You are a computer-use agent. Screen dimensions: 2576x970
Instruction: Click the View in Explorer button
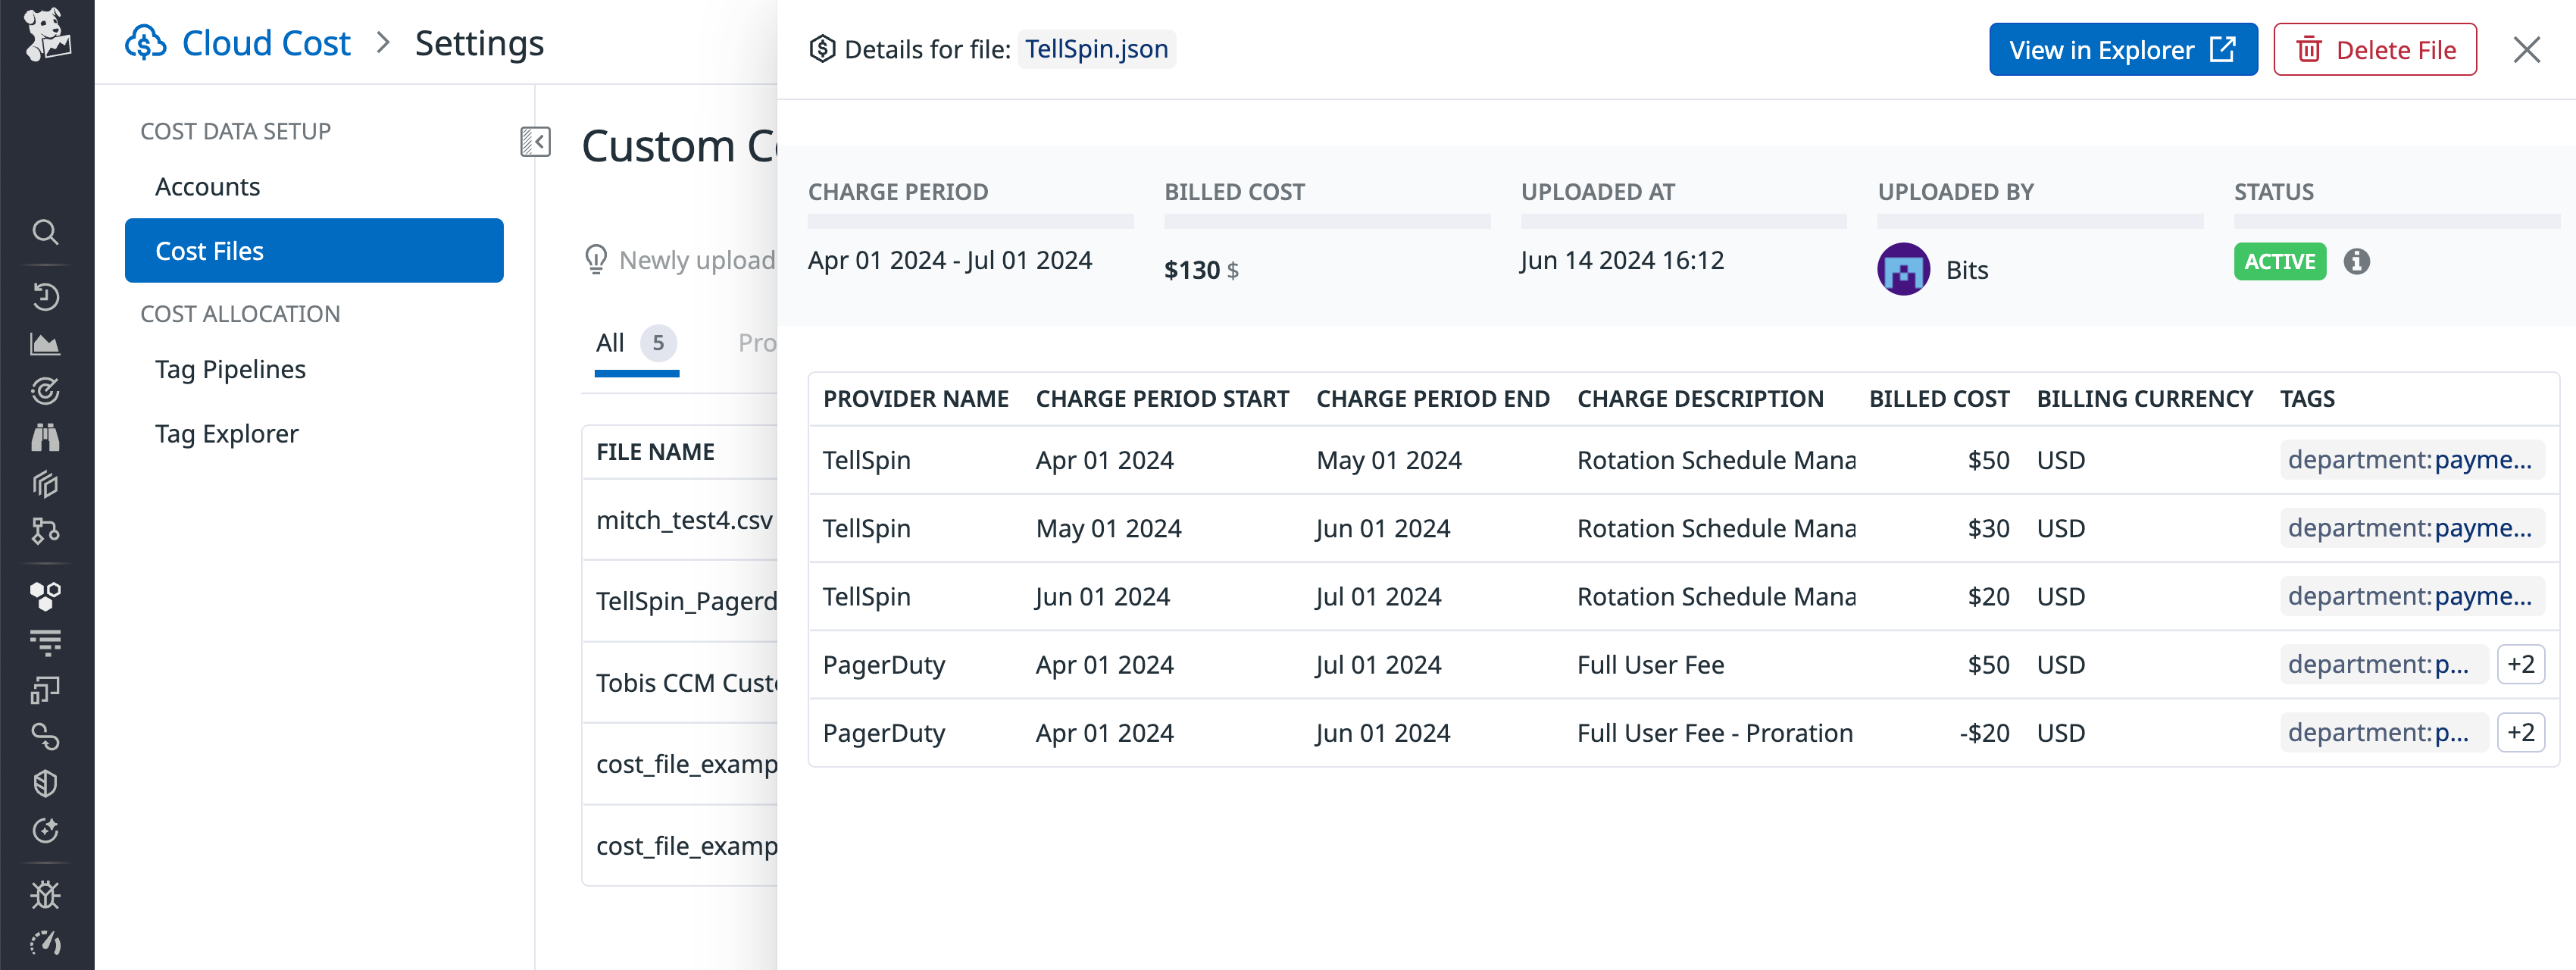(2123, 49)
